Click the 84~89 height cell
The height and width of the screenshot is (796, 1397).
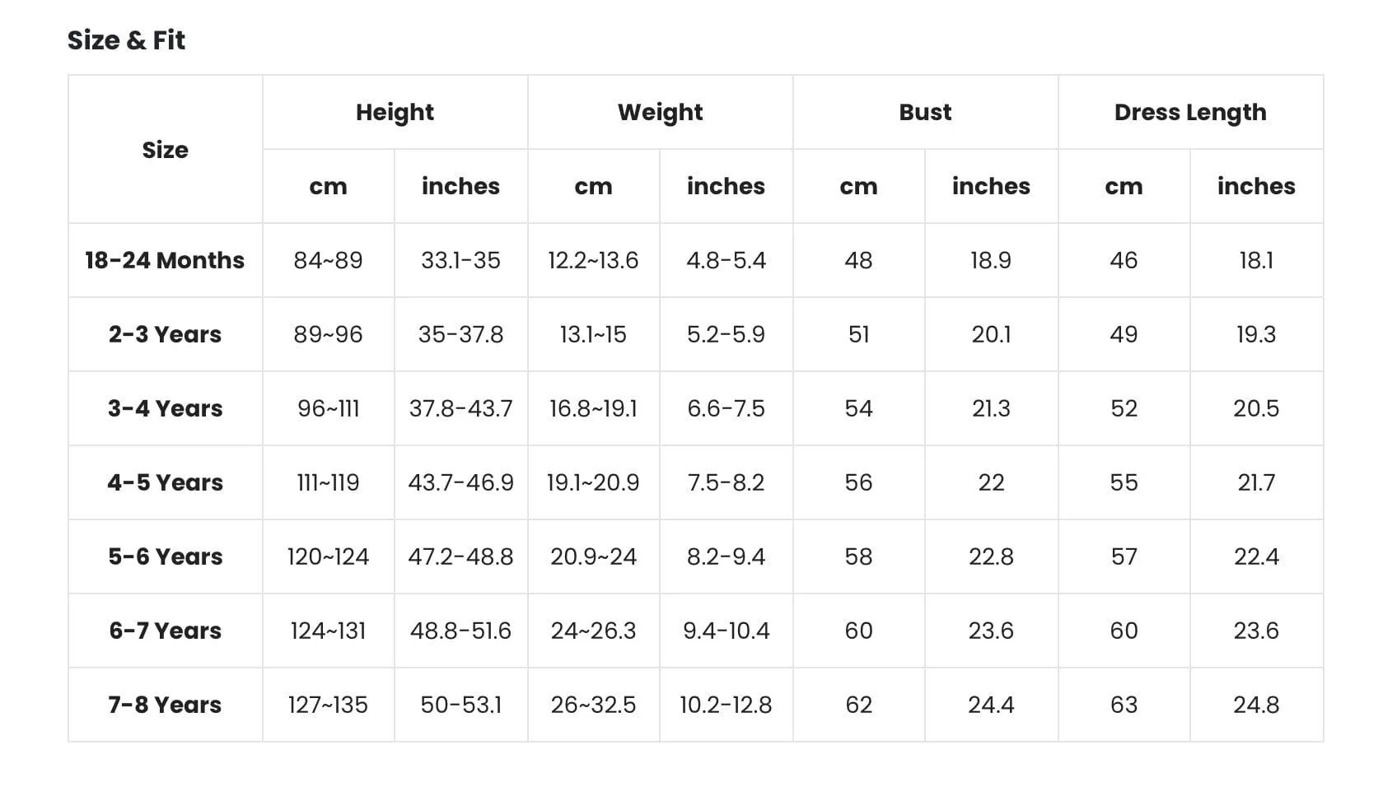328,260
